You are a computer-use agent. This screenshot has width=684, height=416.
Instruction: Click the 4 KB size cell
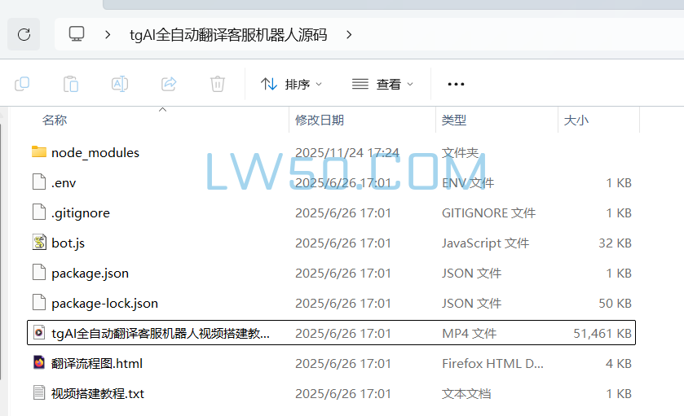(x=619, y=363)
